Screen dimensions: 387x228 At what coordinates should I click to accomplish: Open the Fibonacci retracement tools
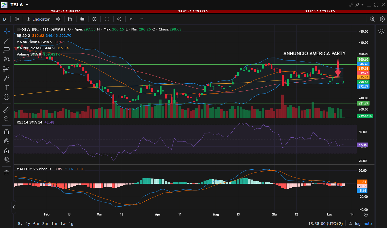tap(7, 50)
